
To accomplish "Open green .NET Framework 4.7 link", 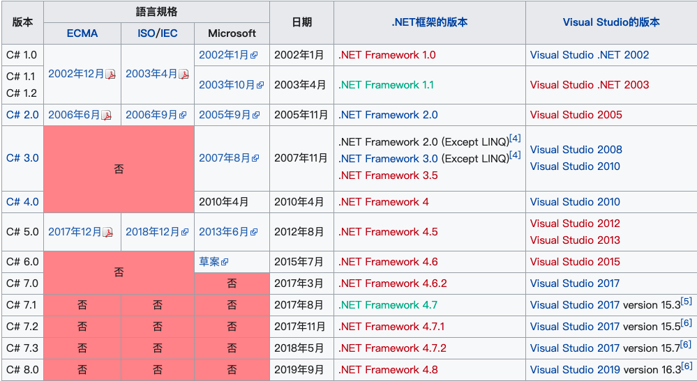I will [x=388, y=305].
